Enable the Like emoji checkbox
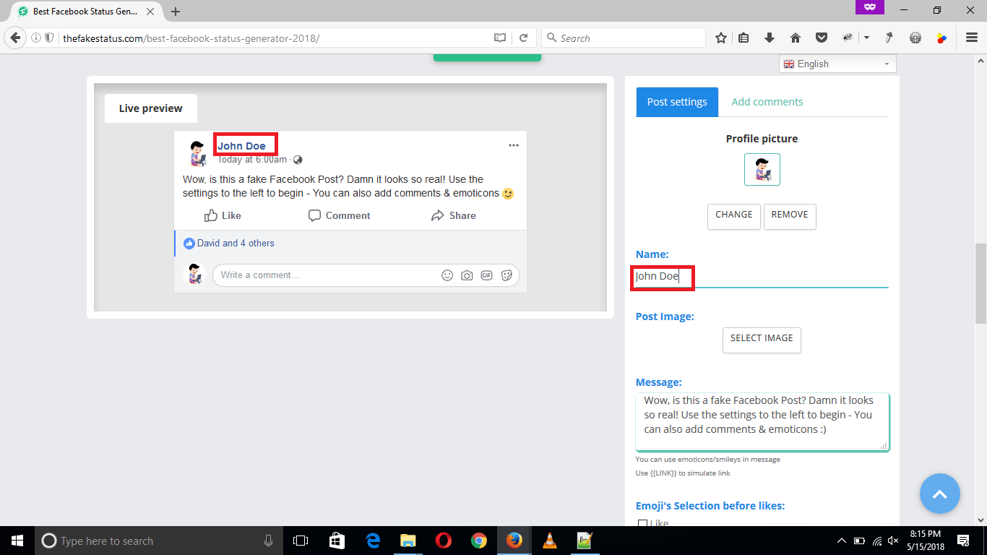987x555 pixels. coord(642,522)
